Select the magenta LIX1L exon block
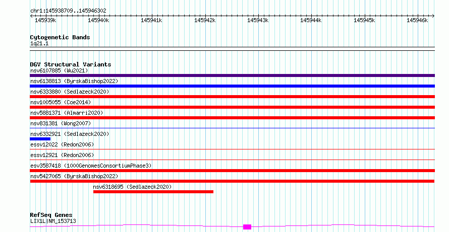449x232 pixels. (247, 227)
